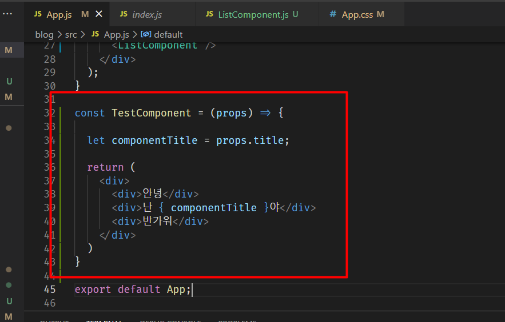Select the default symbol breadcrumb
The image size is (505, 322).
pos(168,34)
